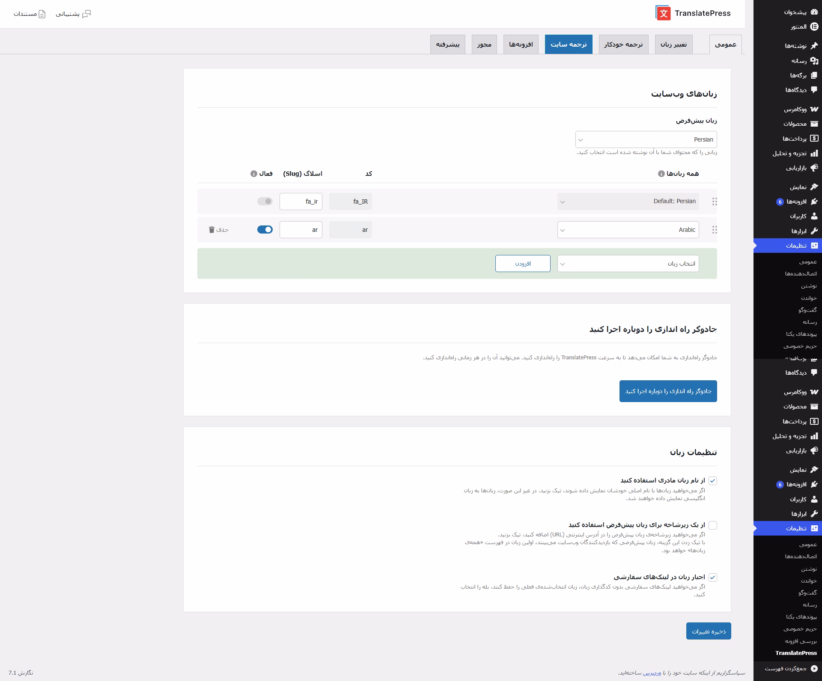Click افزودن button to add language
The height and width of the screenshot is (681, 822).
523,264
